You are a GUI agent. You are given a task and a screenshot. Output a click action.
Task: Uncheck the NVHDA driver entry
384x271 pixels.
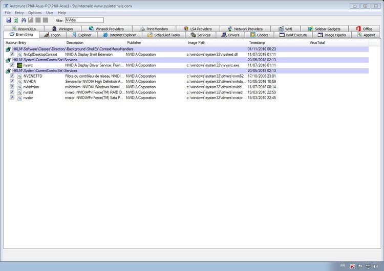(x=12, y=81)
